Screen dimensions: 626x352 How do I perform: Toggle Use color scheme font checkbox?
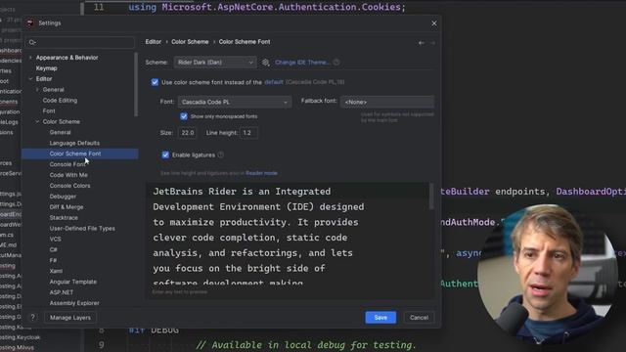(x=155, y=82)
